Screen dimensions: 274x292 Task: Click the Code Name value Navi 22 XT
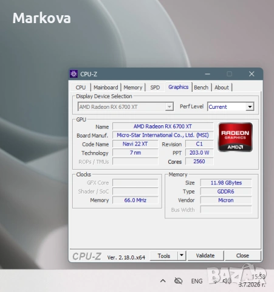tap(135, 144)
